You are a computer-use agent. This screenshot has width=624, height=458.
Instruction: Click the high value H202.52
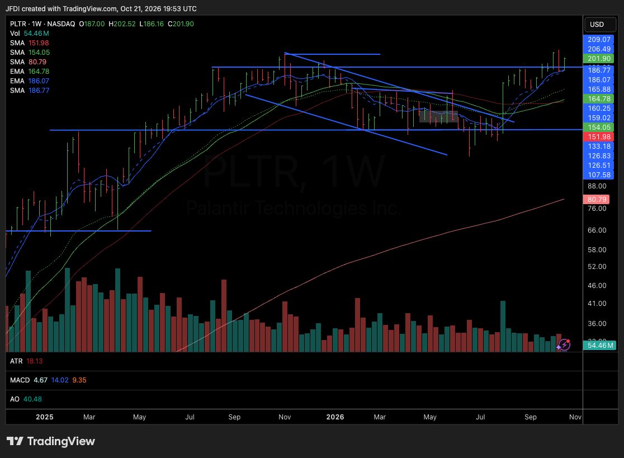point(122,24)
